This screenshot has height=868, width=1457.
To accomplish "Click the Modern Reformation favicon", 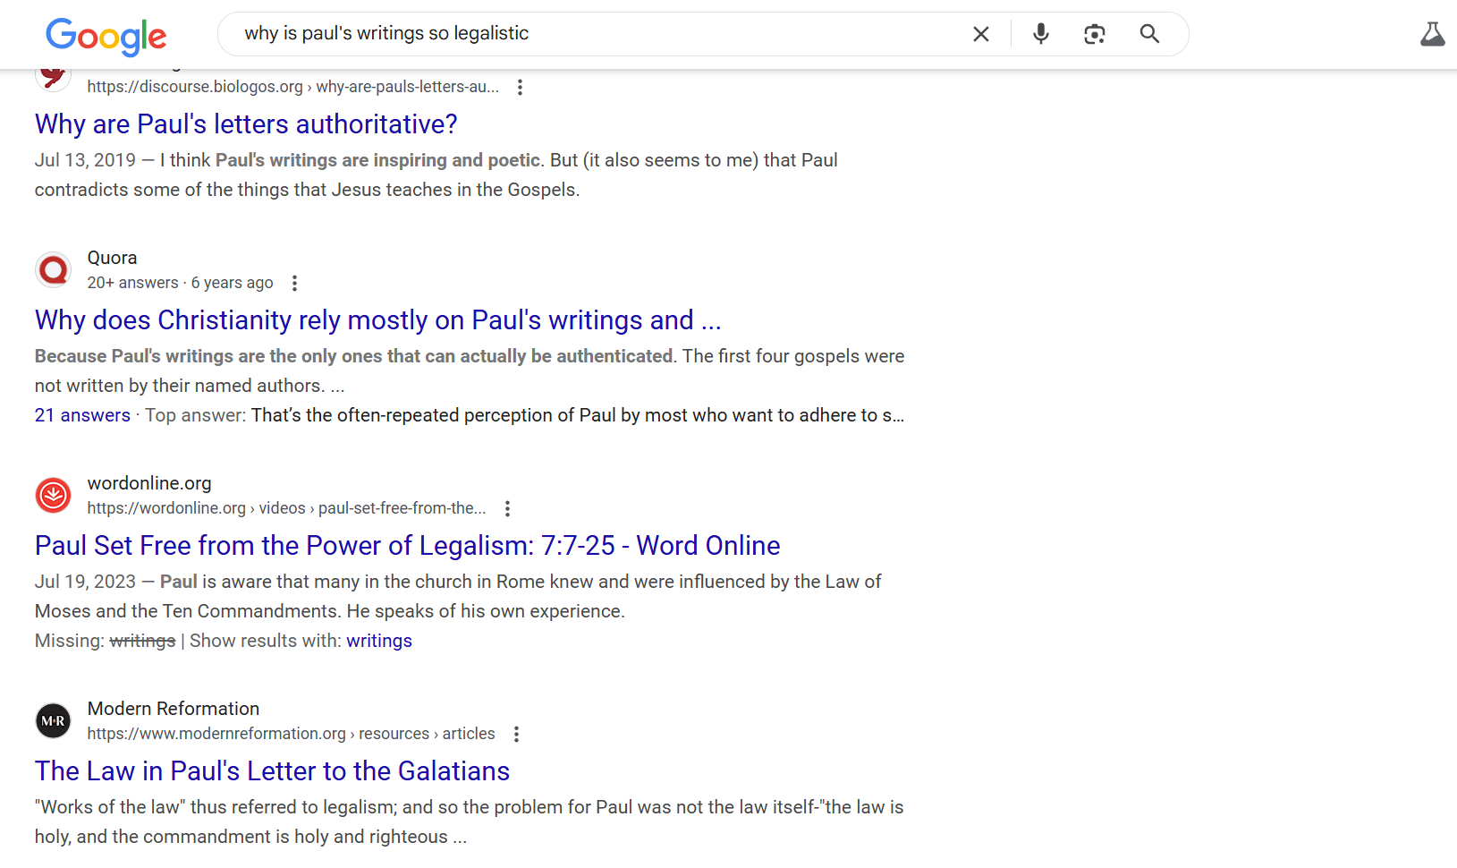I will (54, 720).
